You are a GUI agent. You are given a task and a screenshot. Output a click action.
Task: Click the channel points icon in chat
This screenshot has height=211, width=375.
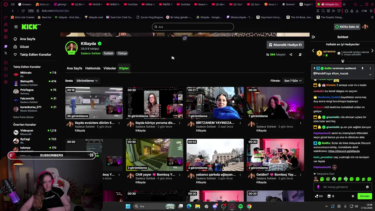(x=316, y=196)
